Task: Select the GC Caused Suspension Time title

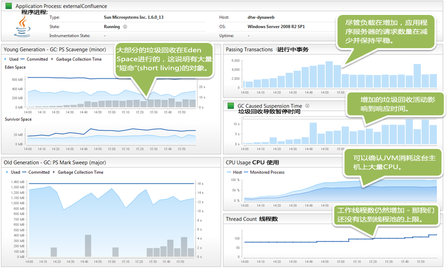Action: pos(270,106)
